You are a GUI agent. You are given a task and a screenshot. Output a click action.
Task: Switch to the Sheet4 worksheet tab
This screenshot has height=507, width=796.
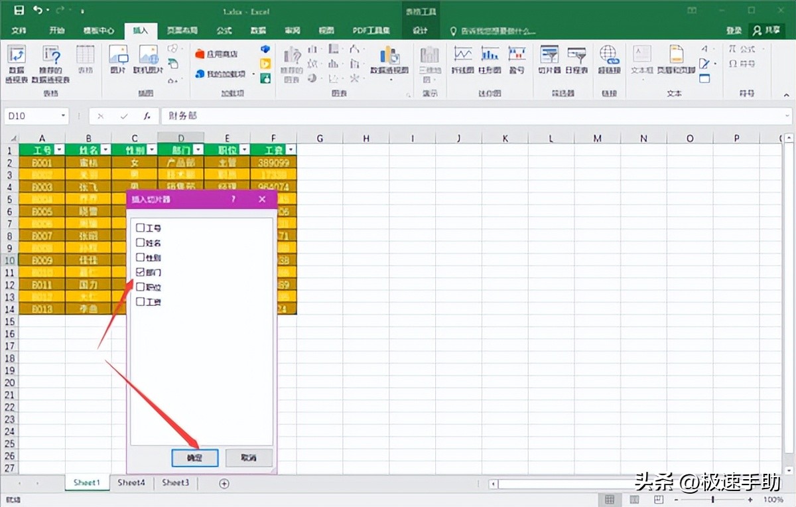coord(131,483)
